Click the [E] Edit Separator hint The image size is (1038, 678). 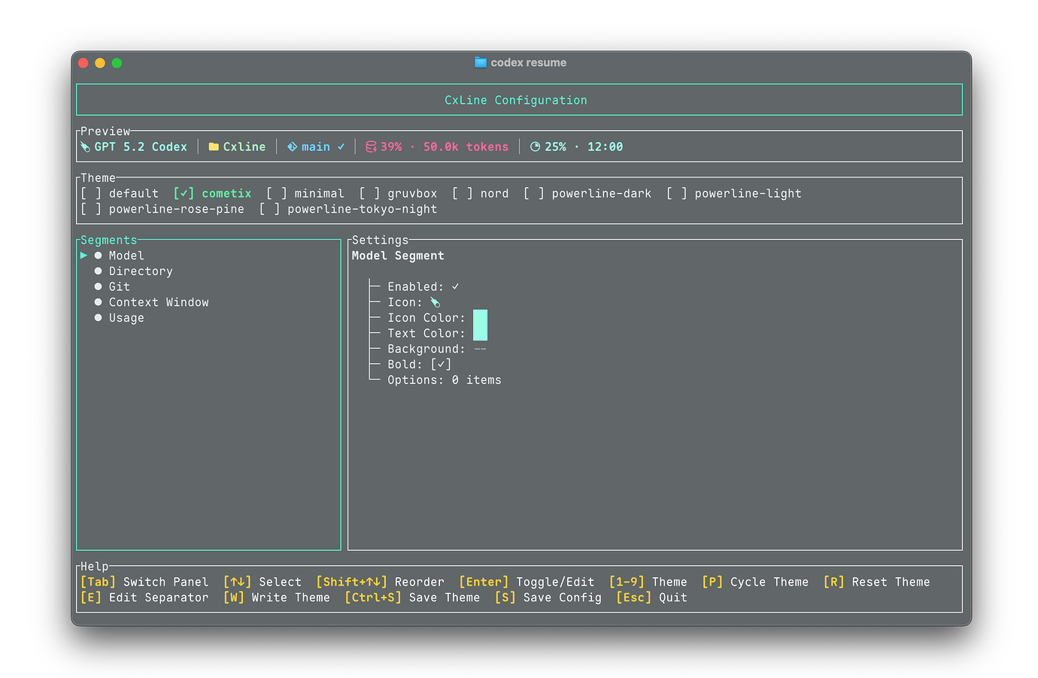(x=144, y=598)
